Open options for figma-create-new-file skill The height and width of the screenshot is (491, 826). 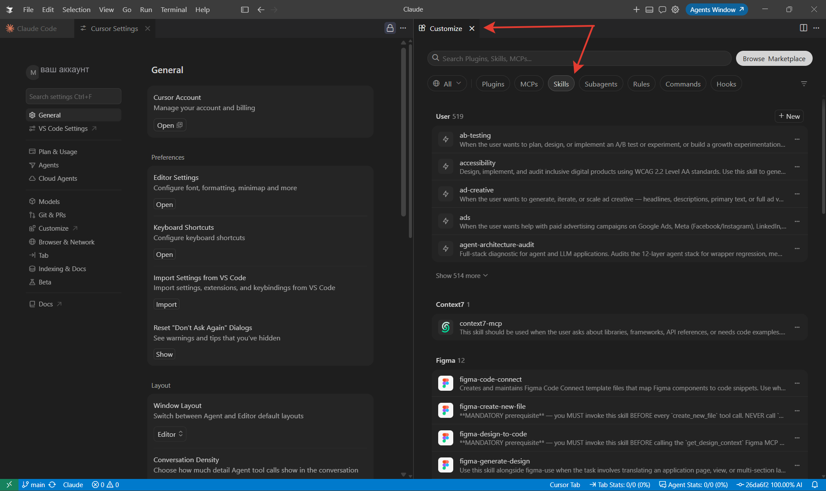tap(797, 411)
